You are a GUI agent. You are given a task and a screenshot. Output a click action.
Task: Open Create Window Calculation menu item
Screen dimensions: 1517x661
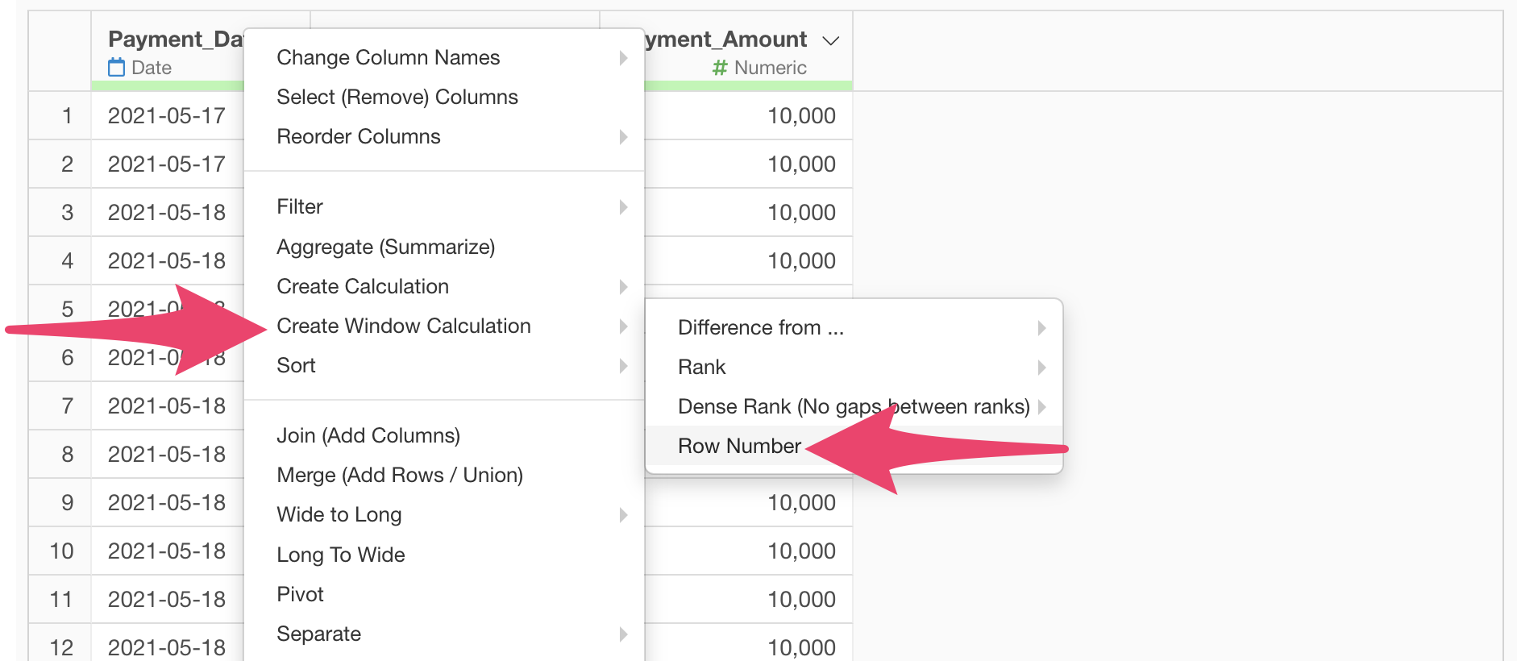(403, 326)
